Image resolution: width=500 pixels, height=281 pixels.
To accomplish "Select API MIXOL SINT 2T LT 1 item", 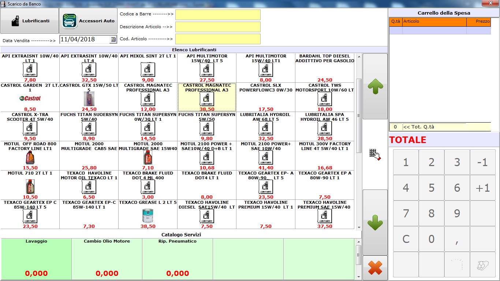I will click(x=148, y=68).
